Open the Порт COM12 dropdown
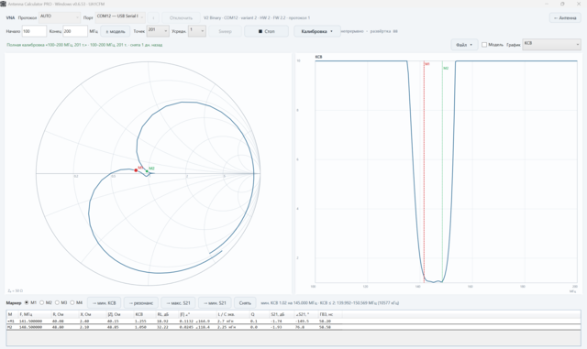The width and height of the screenshot is (587, 349). pos(120,17)
